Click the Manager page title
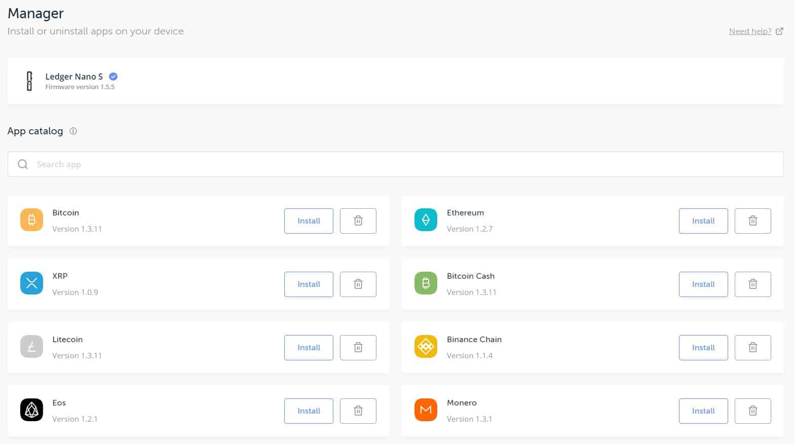The height and width of the screenshot is (444, 795). (35, 13)
